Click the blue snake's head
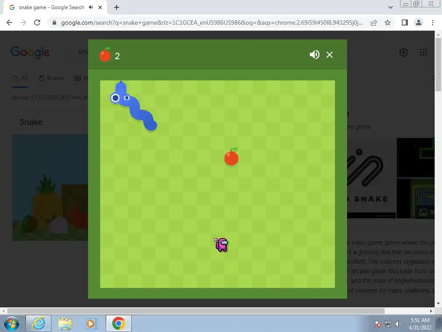Viewport: 442px width, 332px height. (120, 94)
